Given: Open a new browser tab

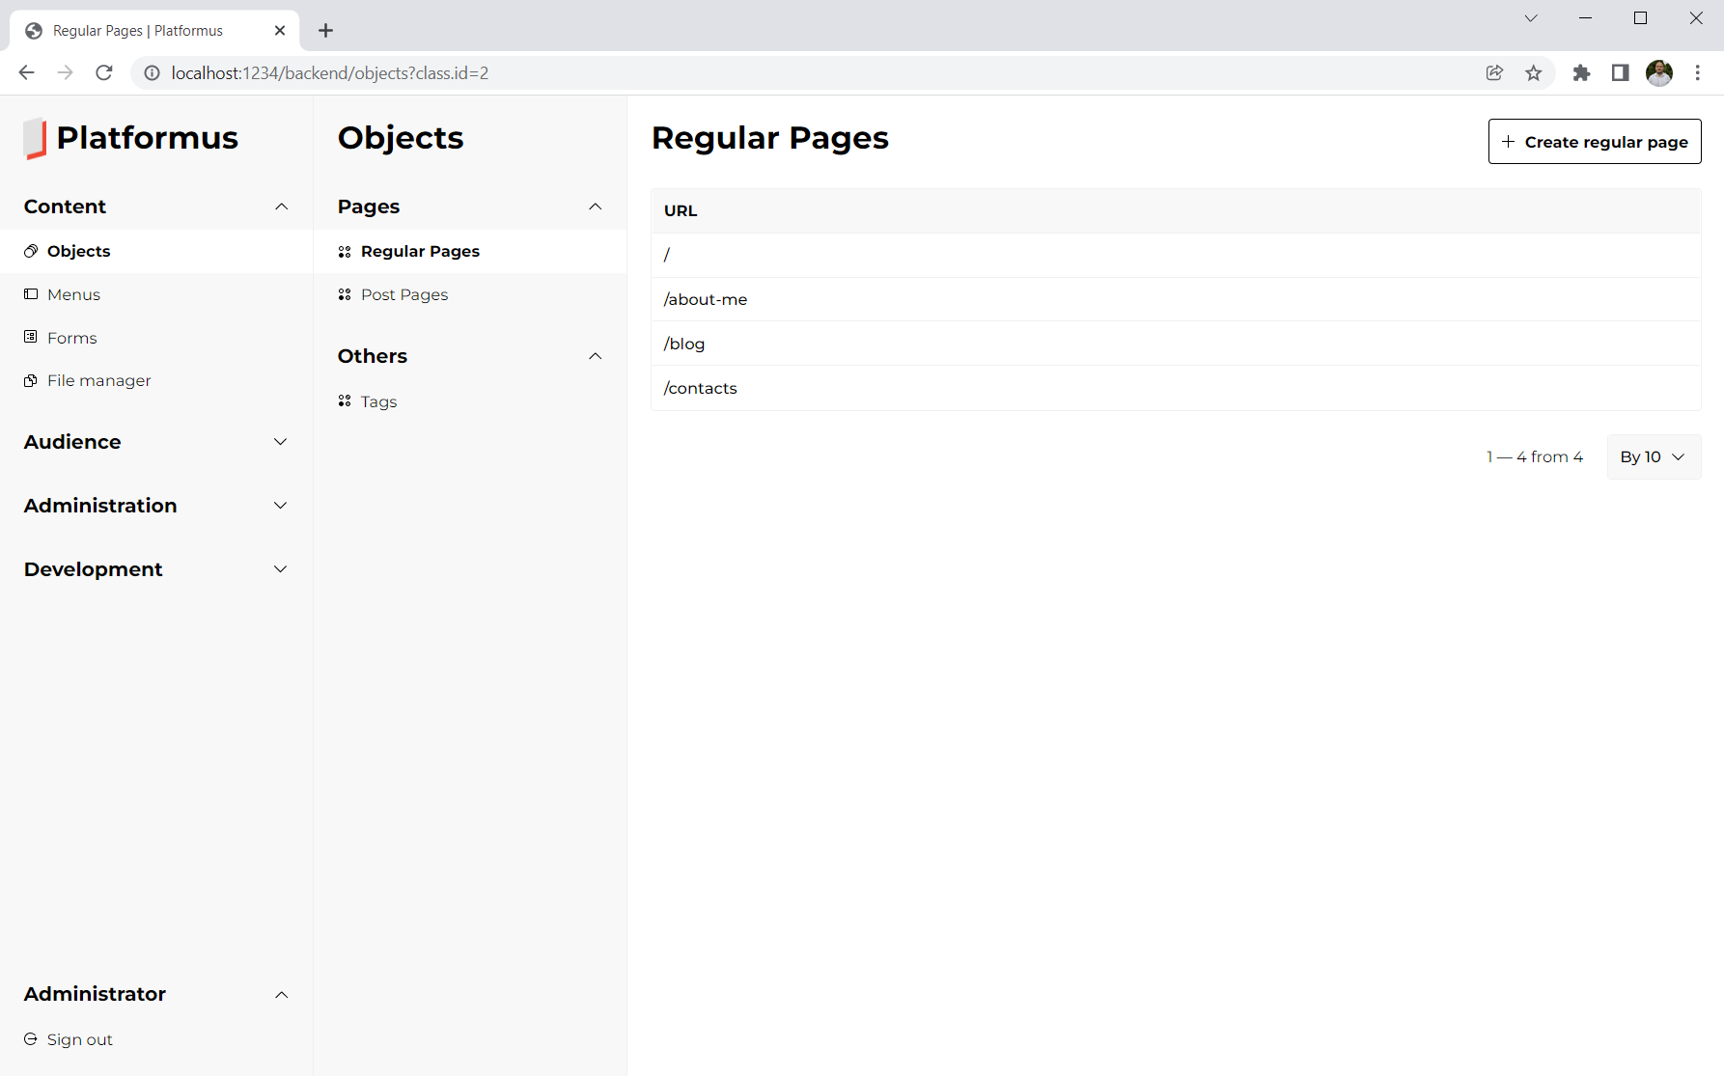Looking at the screenshot, I should click(x=326, y=31).
